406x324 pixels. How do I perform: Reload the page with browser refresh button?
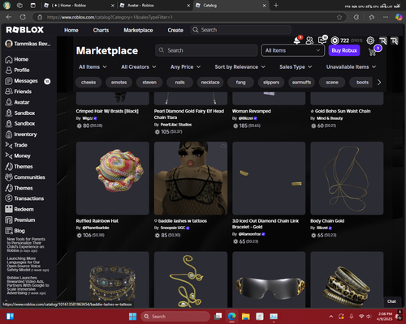[x=23, y=17]
